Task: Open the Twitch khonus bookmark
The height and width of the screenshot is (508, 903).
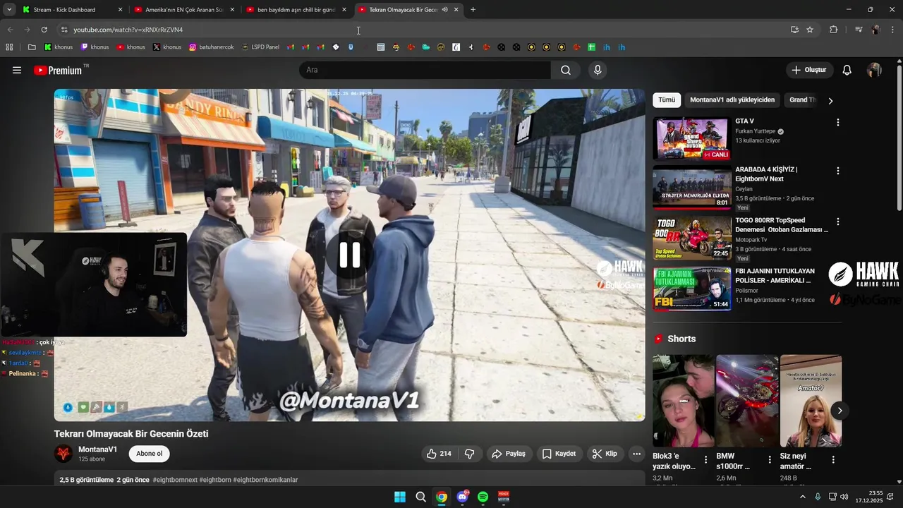Action: pyautogui.click(x=95, y=47)
